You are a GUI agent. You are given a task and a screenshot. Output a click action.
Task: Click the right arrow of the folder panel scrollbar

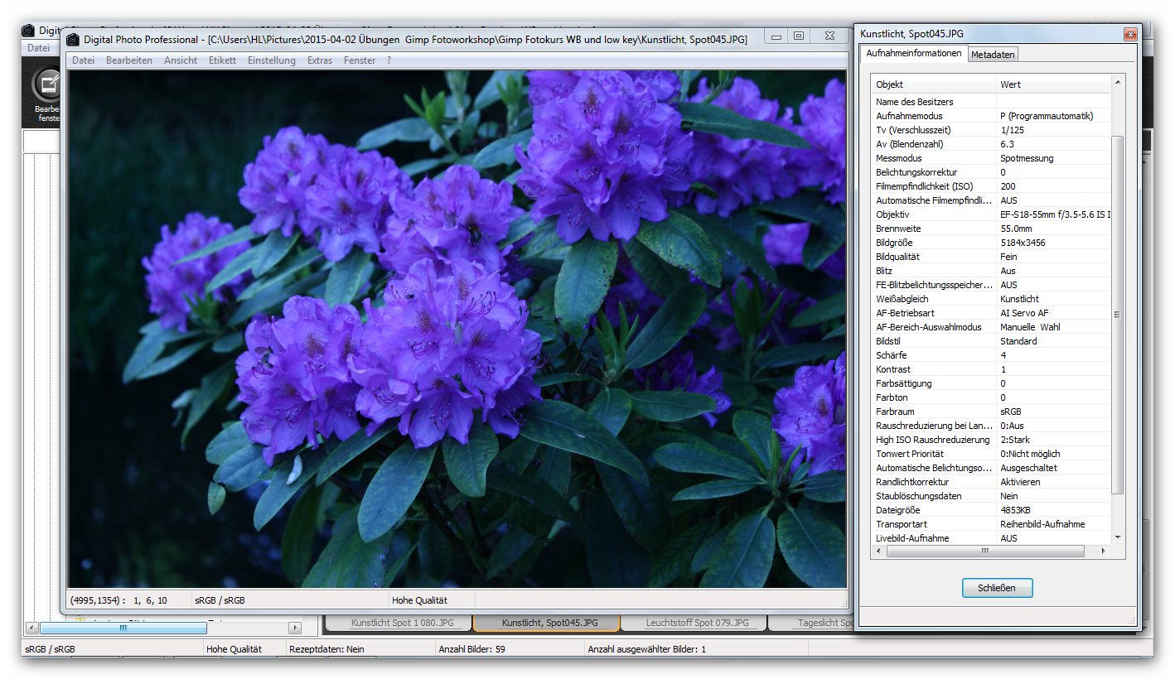293,628
